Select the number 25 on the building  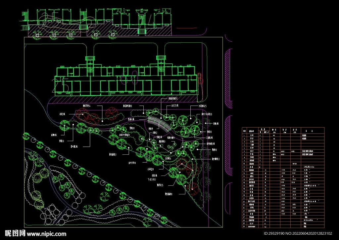point(62,85)
